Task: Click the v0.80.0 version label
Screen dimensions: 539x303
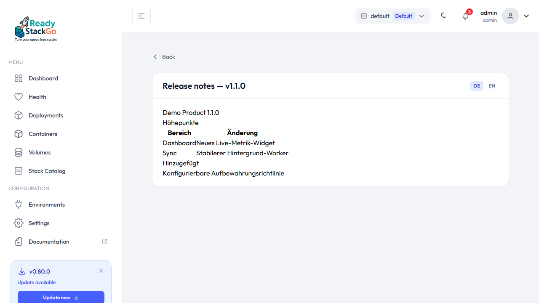Action: 40,271
